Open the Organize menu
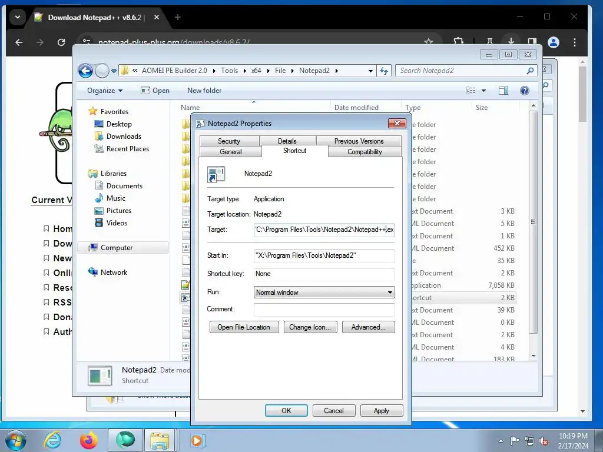Image resolution: width=603 pixels, height=452 pixels. (x=105, y=91)
